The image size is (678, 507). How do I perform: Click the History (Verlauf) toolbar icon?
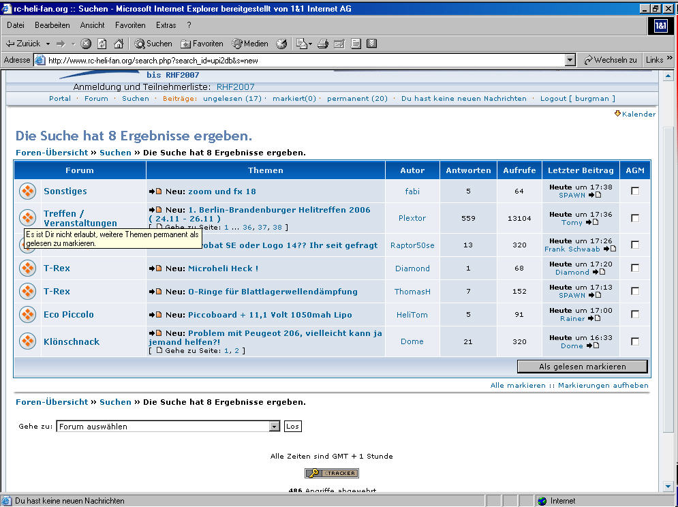(x=281, y=43)
